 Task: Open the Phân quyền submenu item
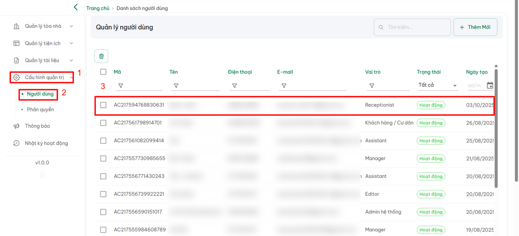pos(40,110)
